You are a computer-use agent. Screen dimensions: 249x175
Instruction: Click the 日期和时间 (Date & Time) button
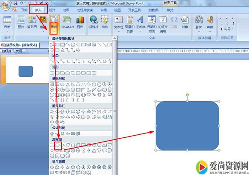[152, 22]
